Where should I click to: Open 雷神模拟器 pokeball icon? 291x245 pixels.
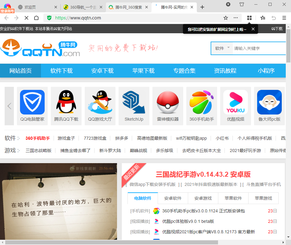tap(168, 102)
